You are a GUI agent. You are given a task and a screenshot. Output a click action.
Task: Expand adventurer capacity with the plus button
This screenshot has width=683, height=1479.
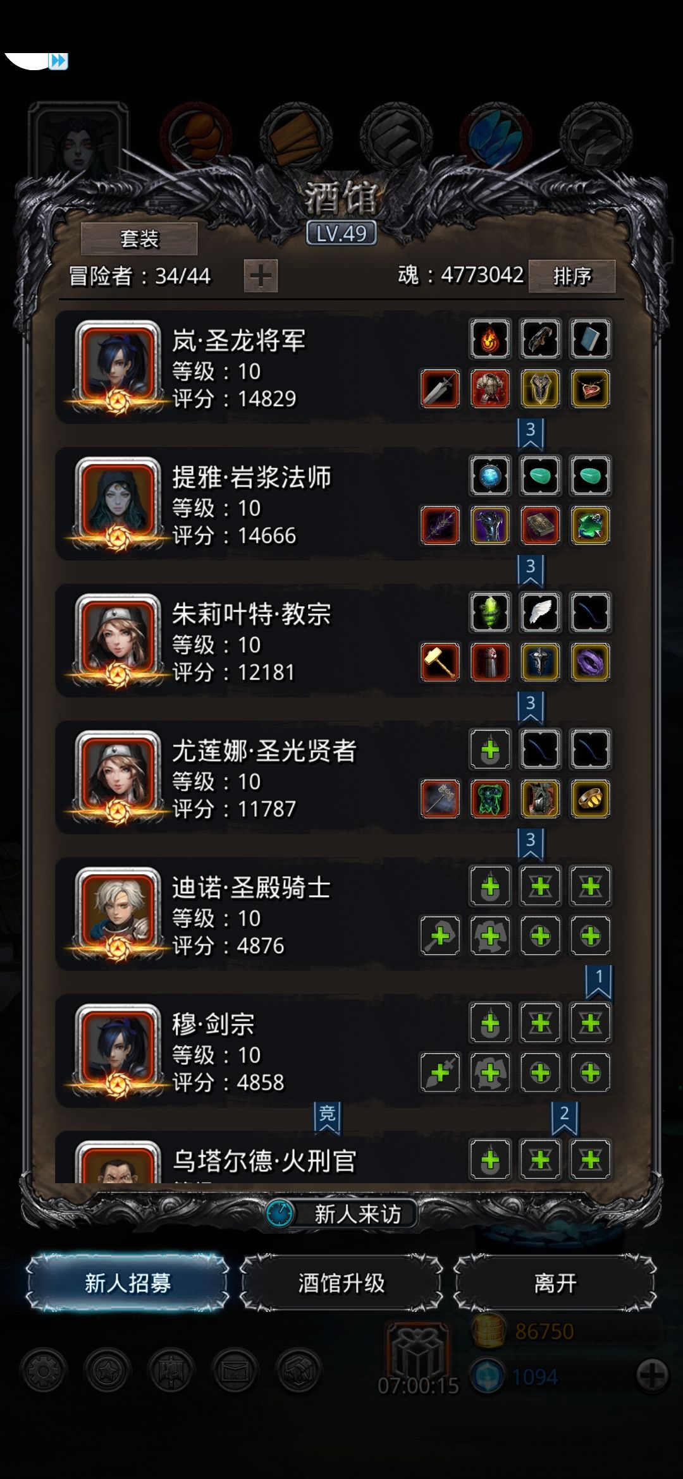261,276
